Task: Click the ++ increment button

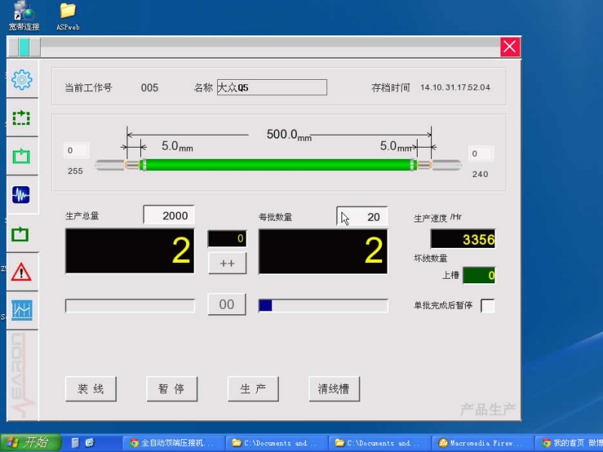Action: (227, 264)
